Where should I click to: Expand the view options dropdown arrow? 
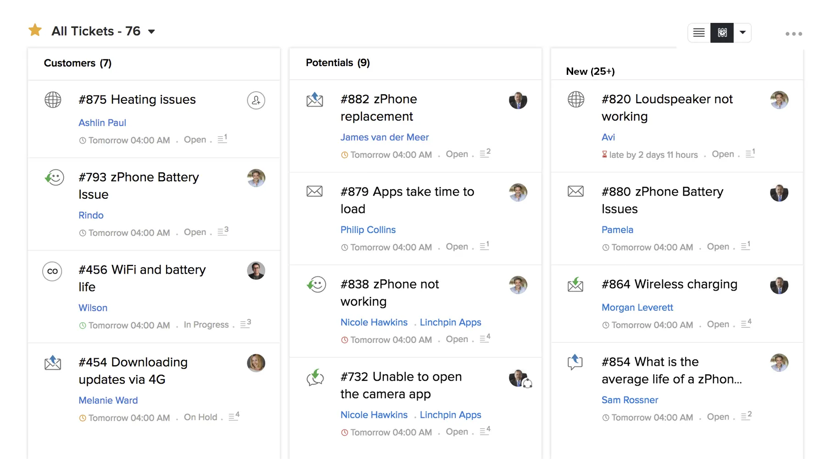coord(742,33)
